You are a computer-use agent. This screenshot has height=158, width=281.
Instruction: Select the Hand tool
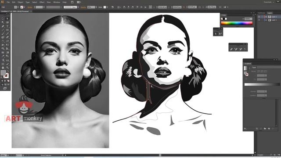3,68
